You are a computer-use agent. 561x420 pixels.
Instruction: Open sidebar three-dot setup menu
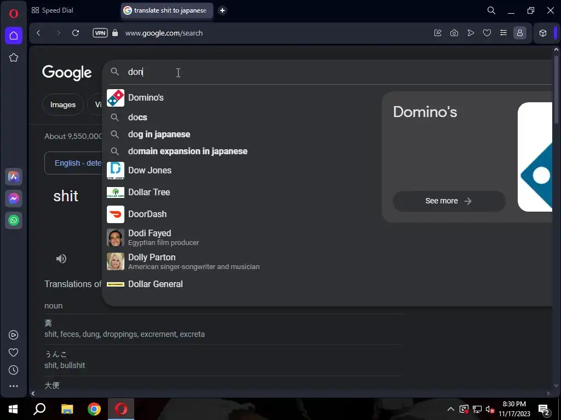click(x=13, y=386)
